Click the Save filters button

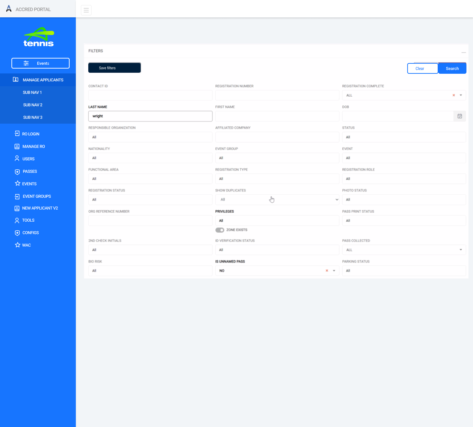pyautogui.click(x=114, y=68)
